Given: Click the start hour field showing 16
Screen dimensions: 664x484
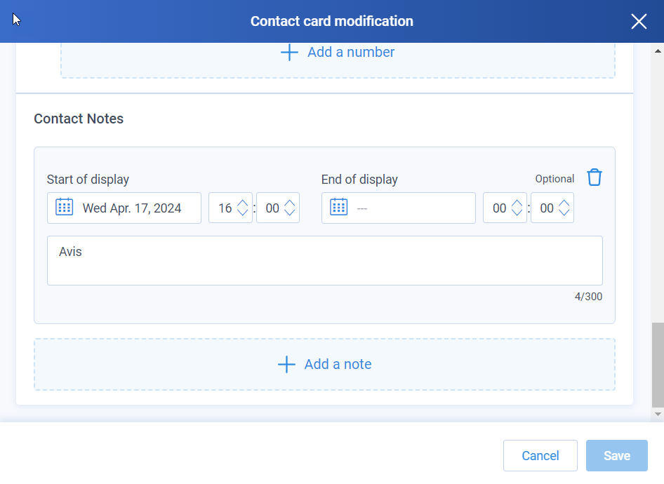Looking at the screenshot, I should 230,208.
